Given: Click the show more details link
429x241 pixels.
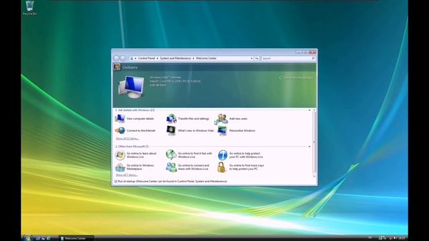Looking at the screenshot, I should [298, 78].
